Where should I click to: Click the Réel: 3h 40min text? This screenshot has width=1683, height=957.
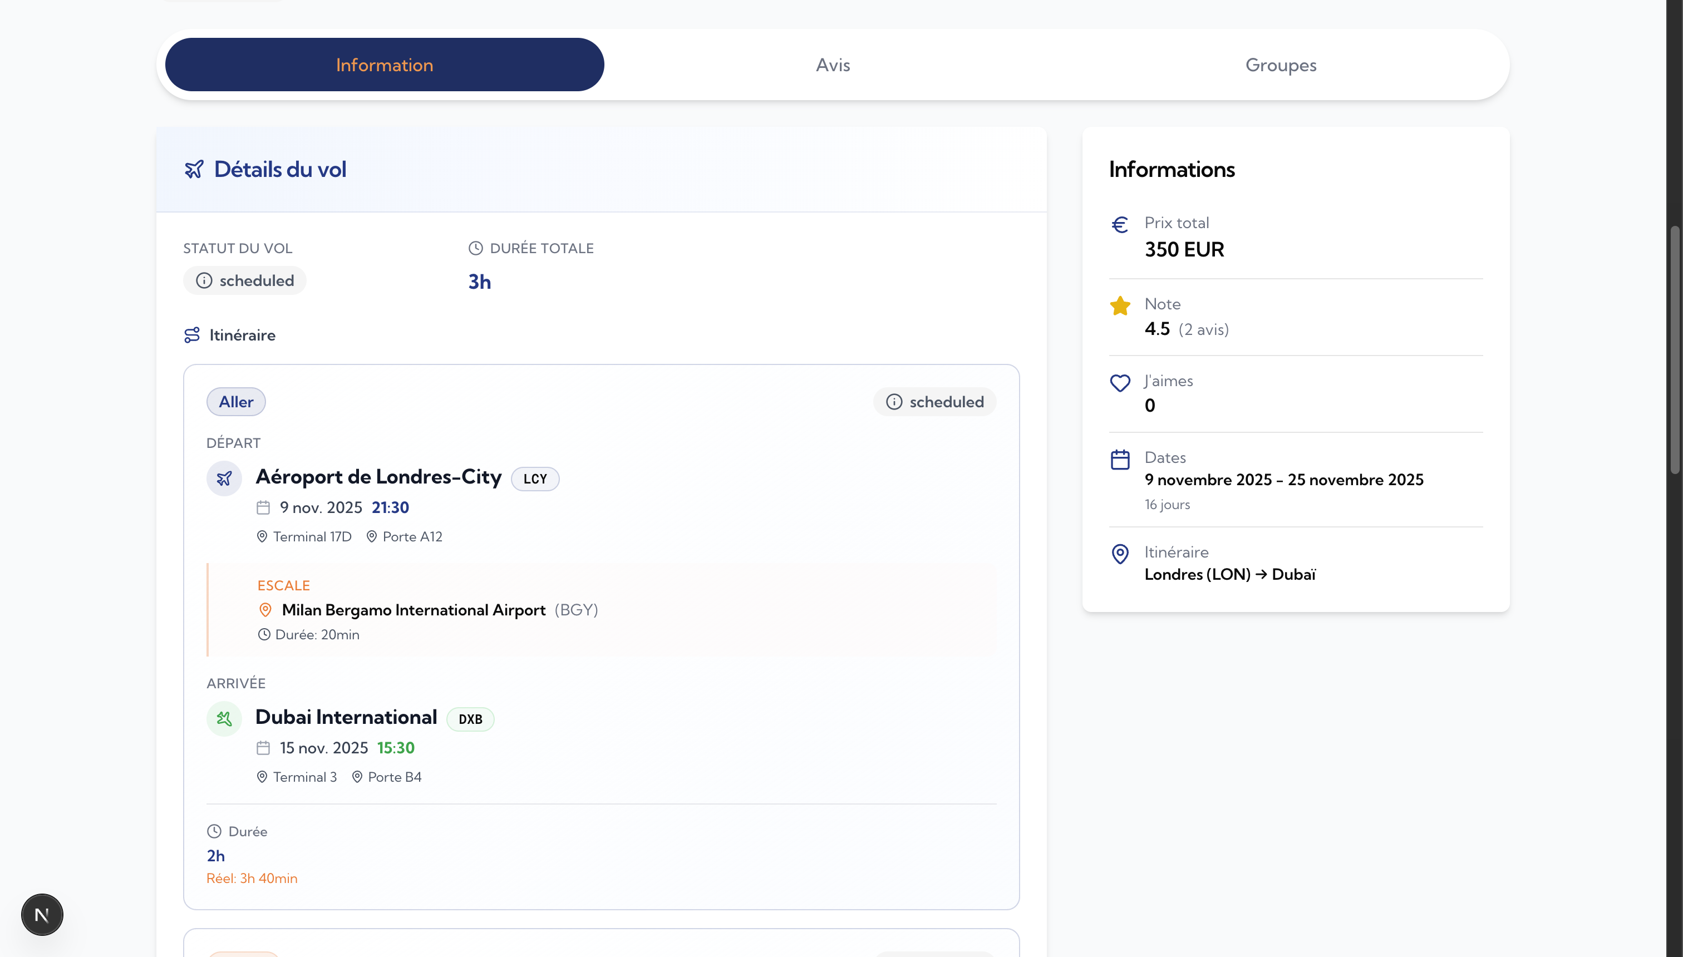pyautogui.click(x=252, y=879)
